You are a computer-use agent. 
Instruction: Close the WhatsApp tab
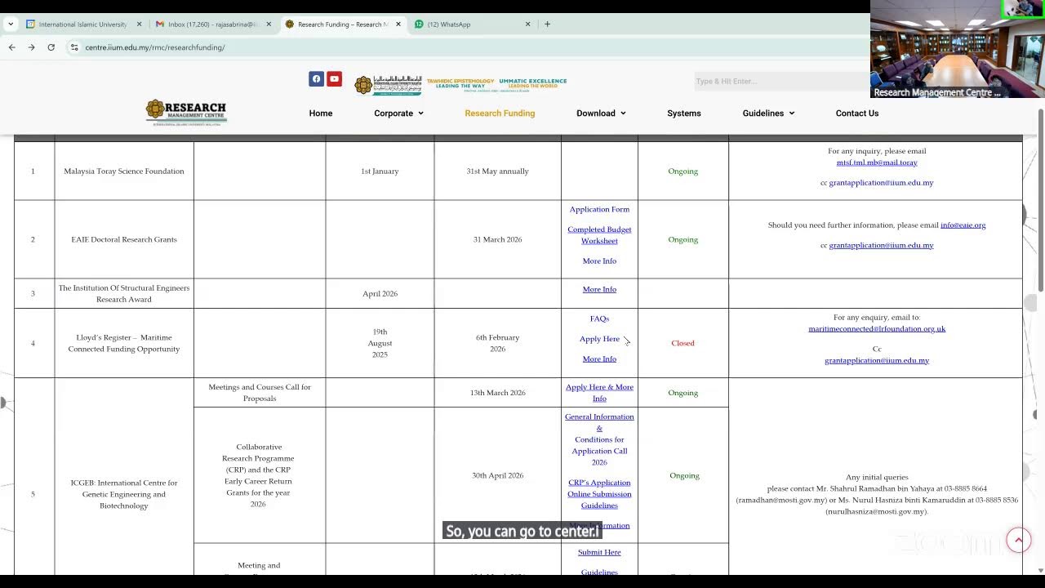point(527,24)
